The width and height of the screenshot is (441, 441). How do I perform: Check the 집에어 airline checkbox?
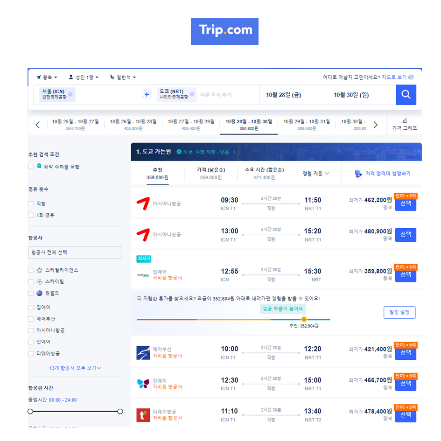[31, 308]
